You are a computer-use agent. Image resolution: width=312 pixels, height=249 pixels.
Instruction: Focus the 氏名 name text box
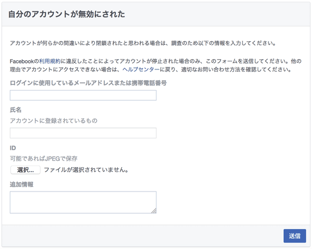83,133
